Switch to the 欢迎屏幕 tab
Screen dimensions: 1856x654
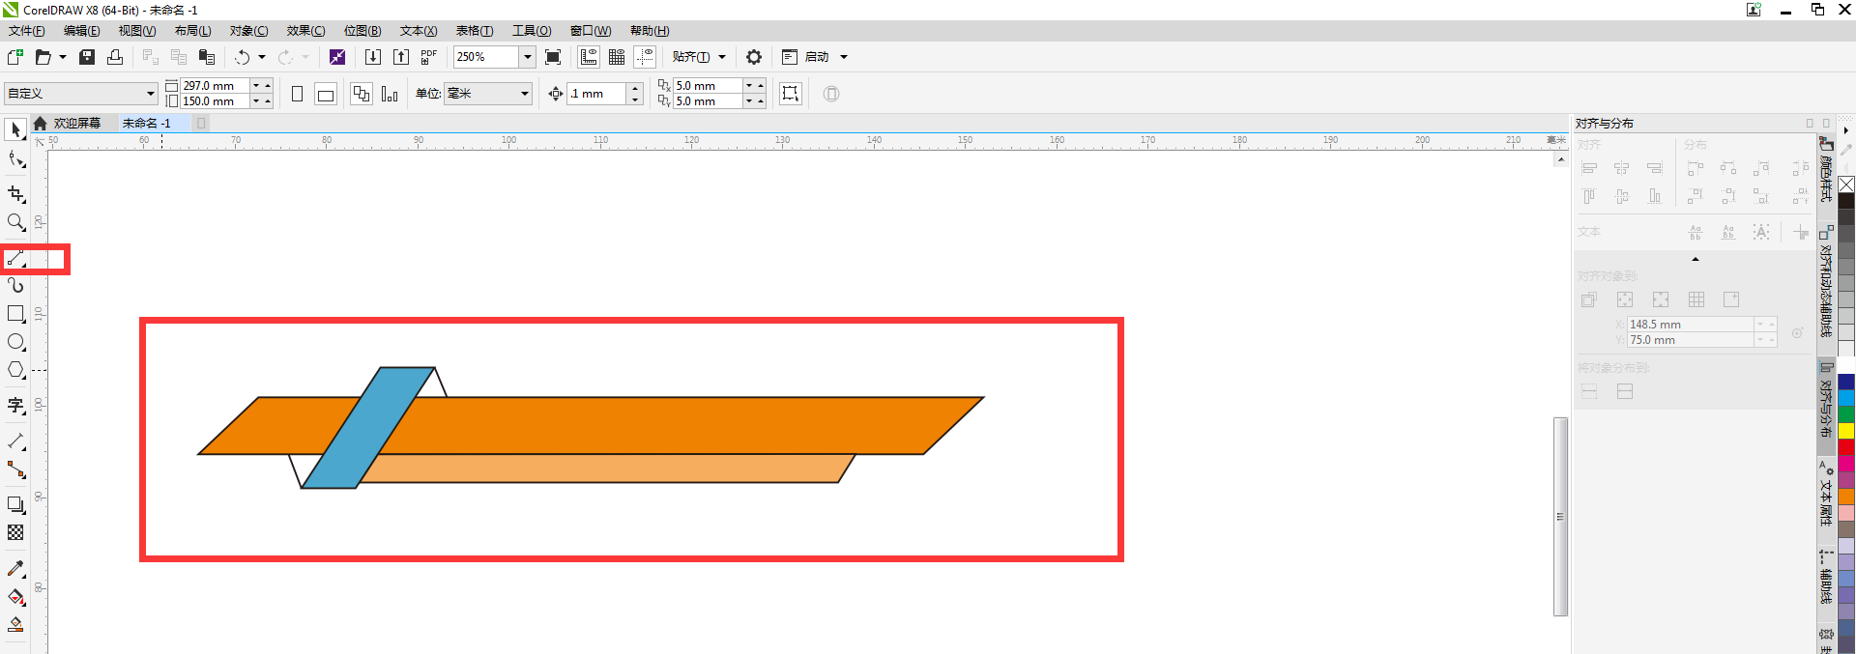(76, 123)
